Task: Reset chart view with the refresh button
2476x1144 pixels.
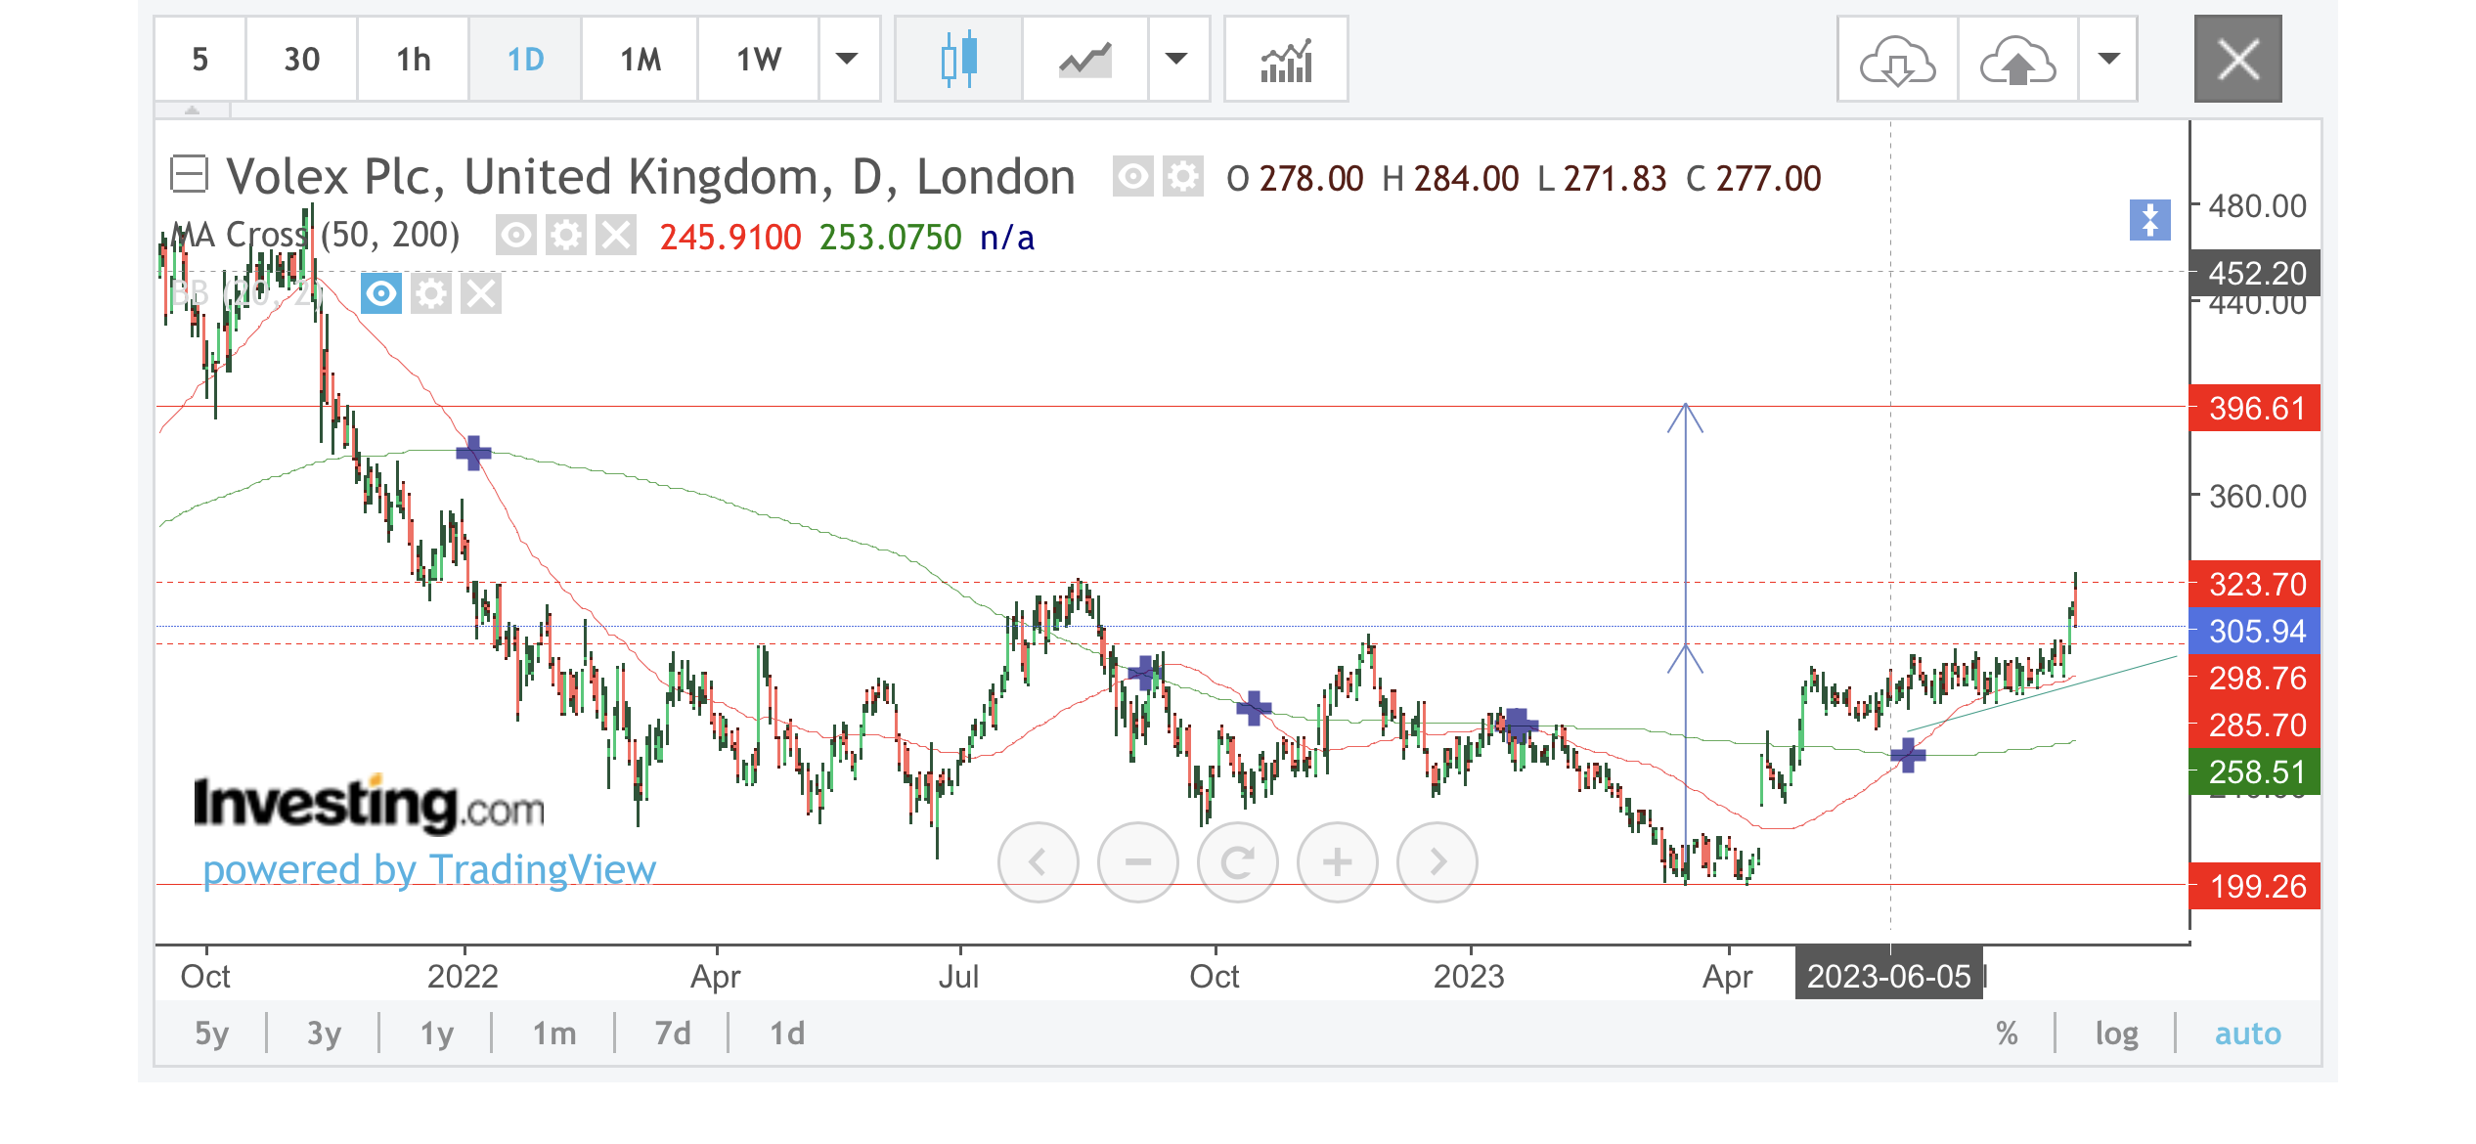Action: 1238,861
